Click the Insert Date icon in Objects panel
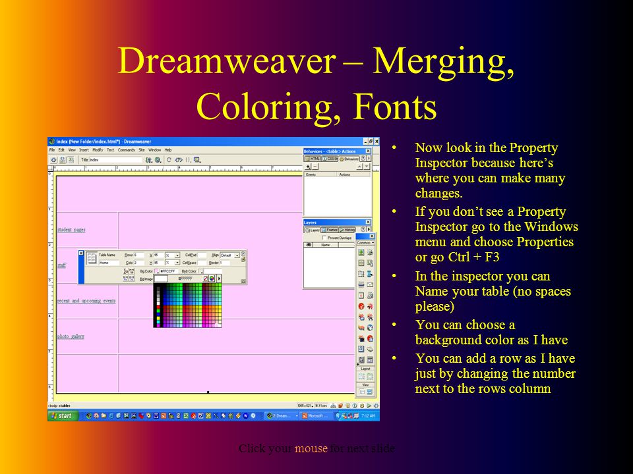Screen dimensions: 633x474 361,296
